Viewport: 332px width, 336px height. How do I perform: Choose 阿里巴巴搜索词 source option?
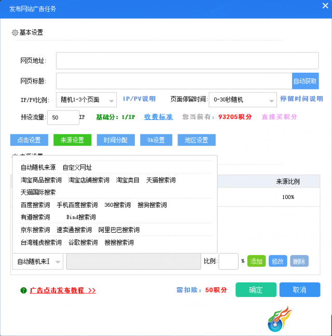point(119,230)
